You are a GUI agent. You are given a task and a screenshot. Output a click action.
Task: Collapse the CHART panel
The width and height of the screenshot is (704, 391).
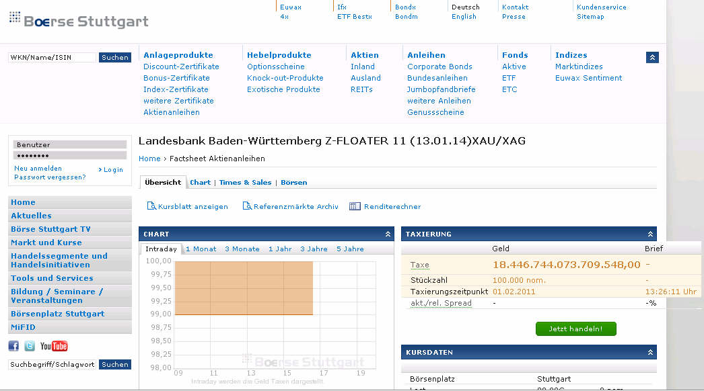388,234
